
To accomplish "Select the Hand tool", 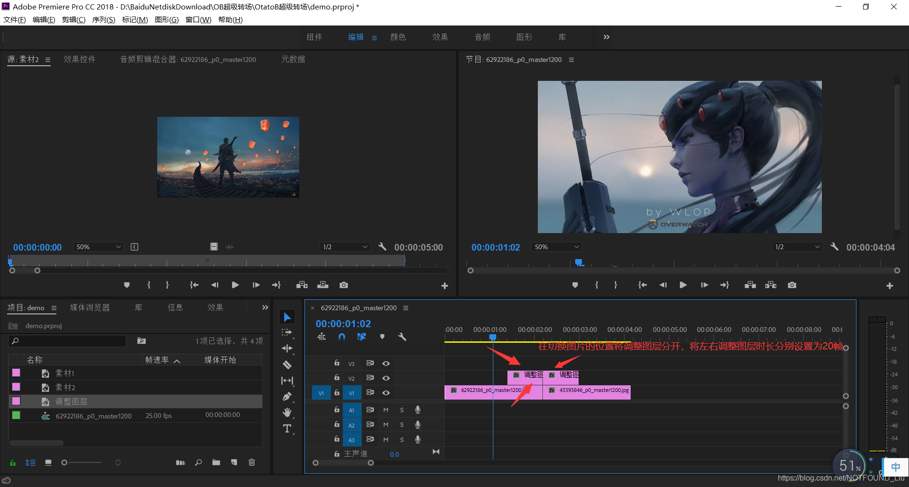I will pos(287,413).
